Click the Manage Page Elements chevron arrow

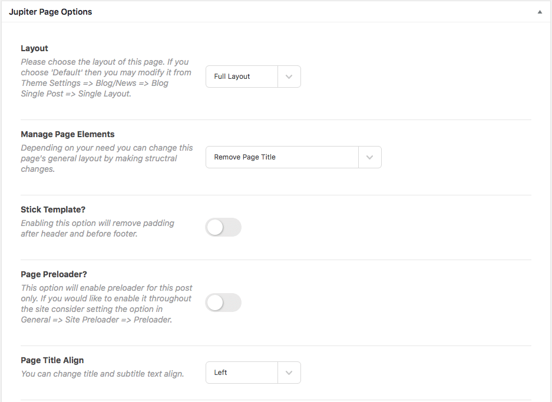tap(369, 157)
